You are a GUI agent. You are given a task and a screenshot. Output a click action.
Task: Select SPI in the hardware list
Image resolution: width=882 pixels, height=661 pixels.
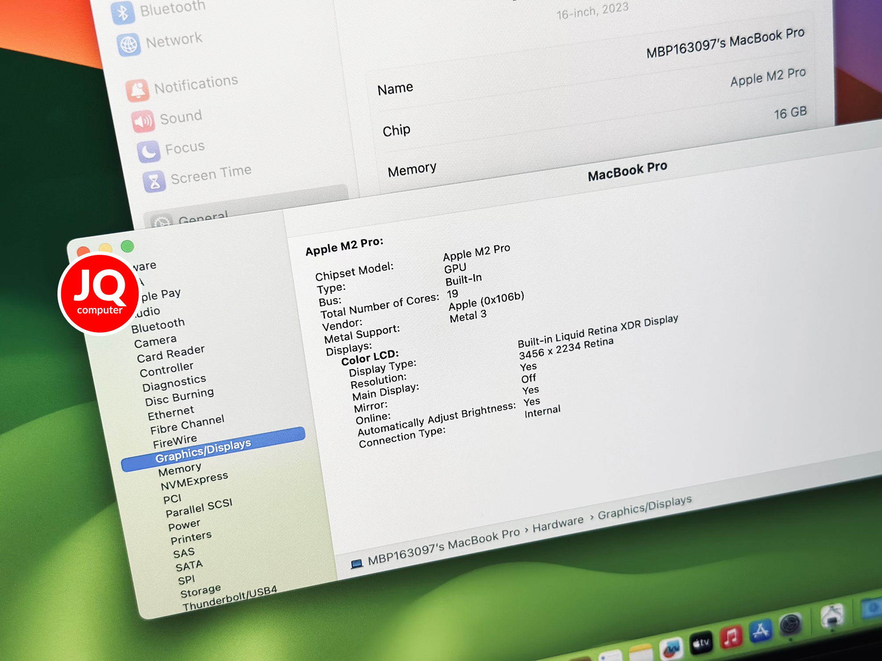point(186,580)
